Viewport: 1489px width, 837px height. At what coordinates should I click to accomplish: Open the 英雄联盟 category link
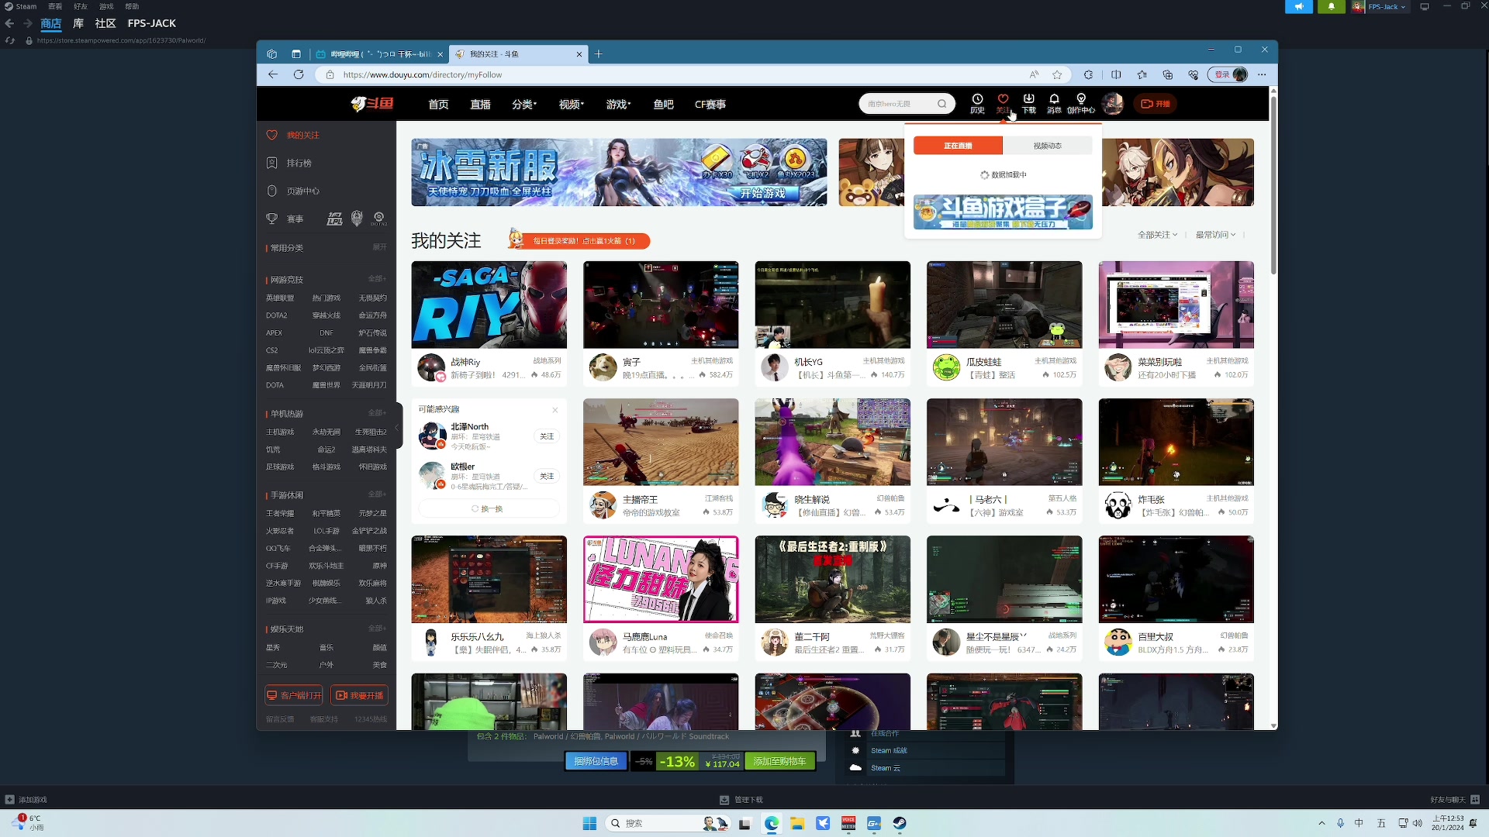(280, 298)
